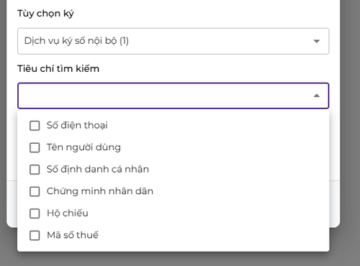The height and width of the screenshot is (266, 360).
Task: Tick the Số điện thoại checkbox
Action: [35, 126]
